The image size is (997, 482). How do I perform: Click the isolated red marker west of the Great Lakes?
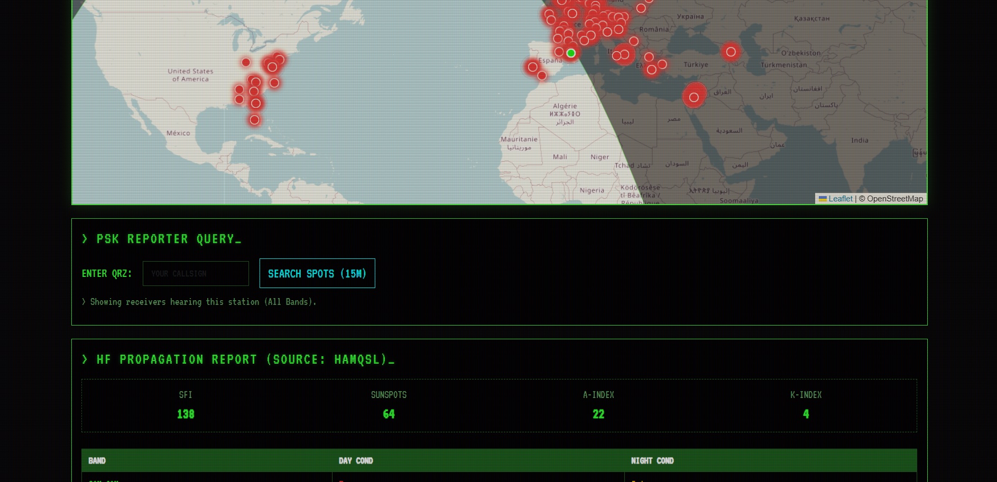[x=246, y=62]
